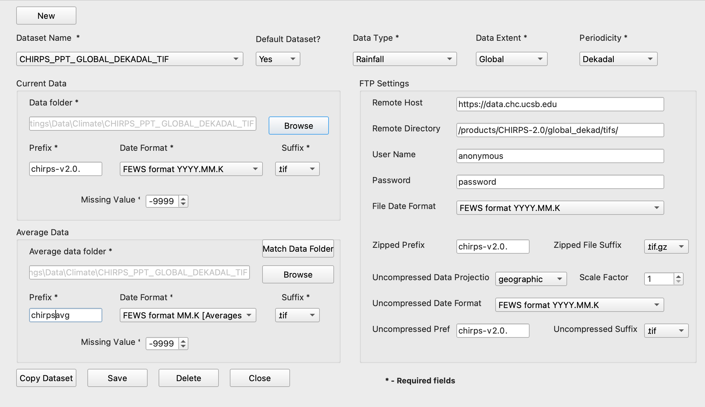Increase Current Data Missing Value stepper
This screenshot has height=407, width=705.
[x=183, y=199]
